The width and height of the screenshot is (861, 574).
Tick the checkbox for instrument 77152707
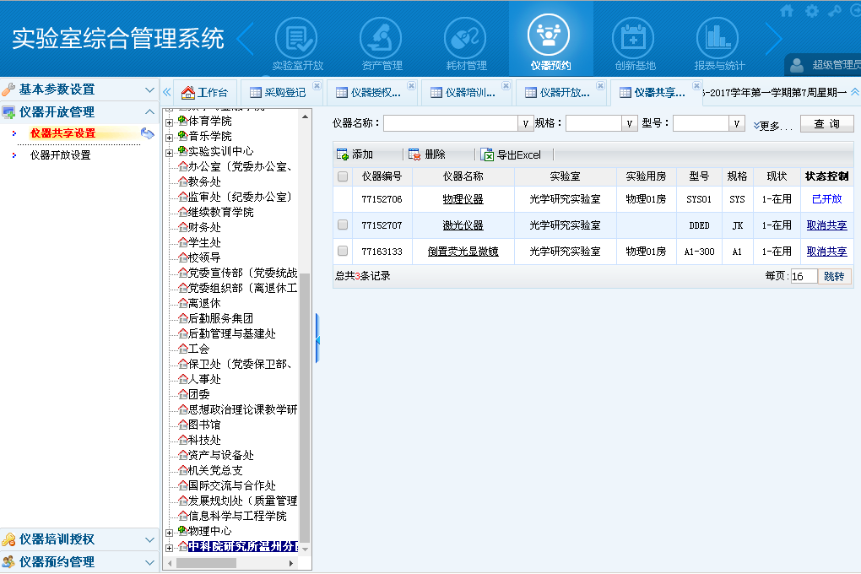pyautogui.click(x=343, y=225)
